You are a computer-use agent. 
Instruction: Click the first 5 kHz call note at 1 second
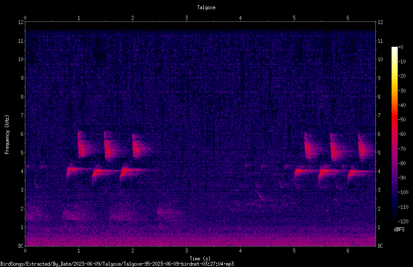(x=84, y=145)
